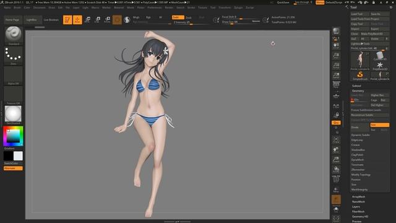This screenshot has height=223, width=396.
Task: Toggle the Zsub button
Action: coord(189,17)
